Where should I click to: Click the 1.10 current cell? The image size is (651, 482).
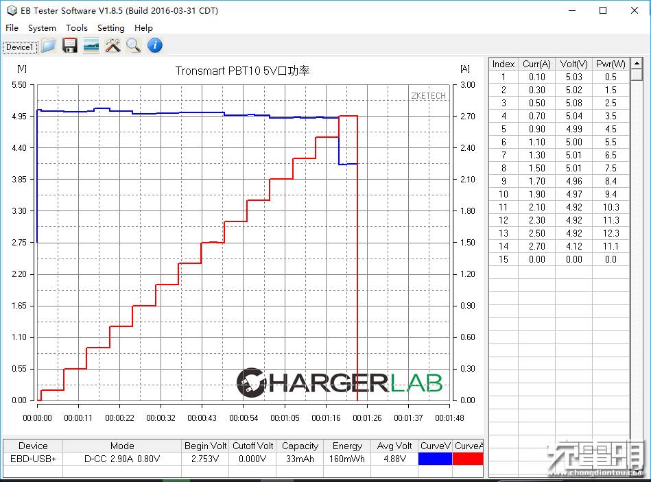536,143
